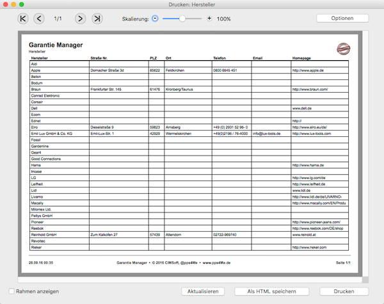384x304 pixels.
Task: Click the stamp logo on report page
Action: pyautogui.click(x=343, y=49)
